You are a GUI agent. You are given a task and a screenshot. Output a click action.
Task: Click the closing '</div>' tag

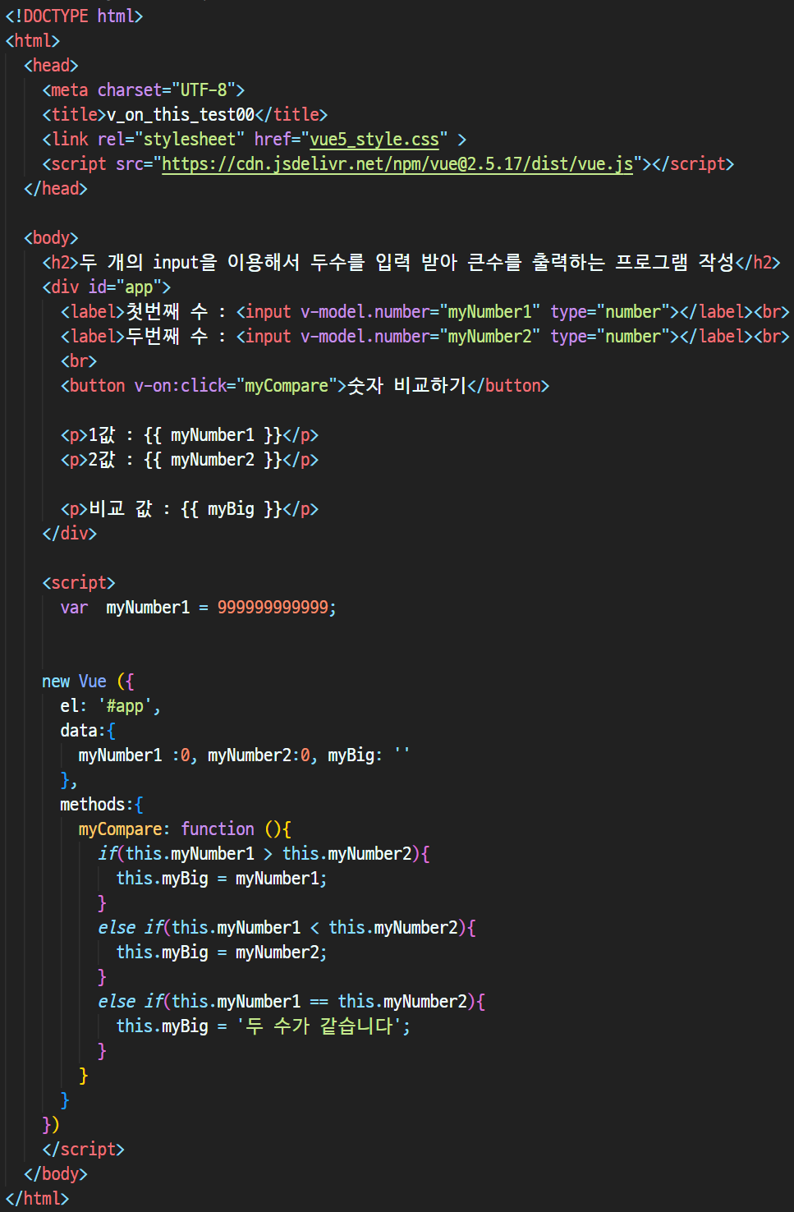[70, 534]
